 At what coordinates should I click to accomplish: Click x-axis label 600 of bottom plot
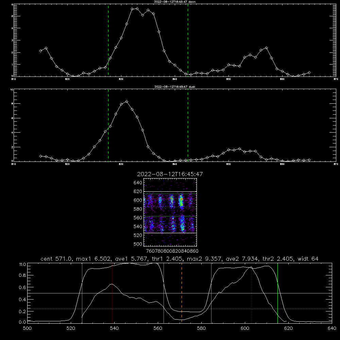click(x=245, y=328)
